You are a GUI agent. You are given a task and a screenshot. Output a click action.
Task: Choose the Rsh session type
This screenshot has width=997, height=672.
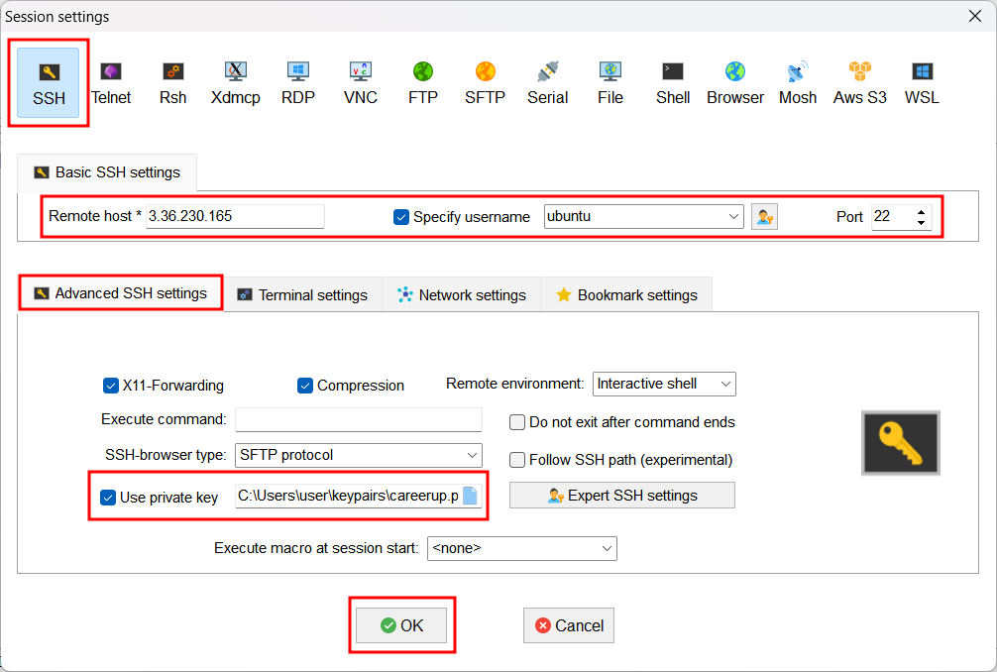[173, 82]
